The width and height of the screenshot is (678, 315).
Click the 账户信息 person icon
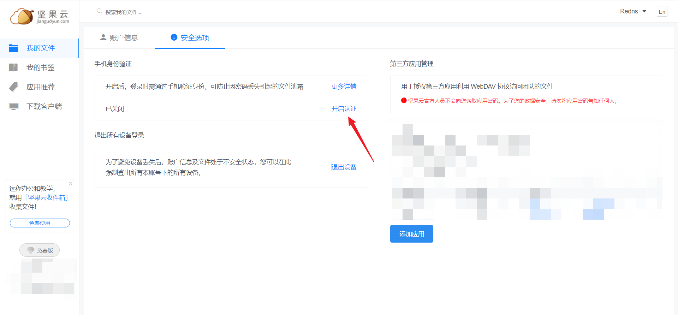click(103, 37)
